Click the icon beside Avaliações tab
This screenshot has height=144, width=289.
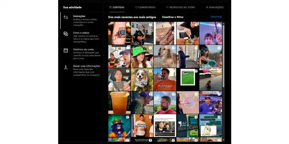[207, 7]
